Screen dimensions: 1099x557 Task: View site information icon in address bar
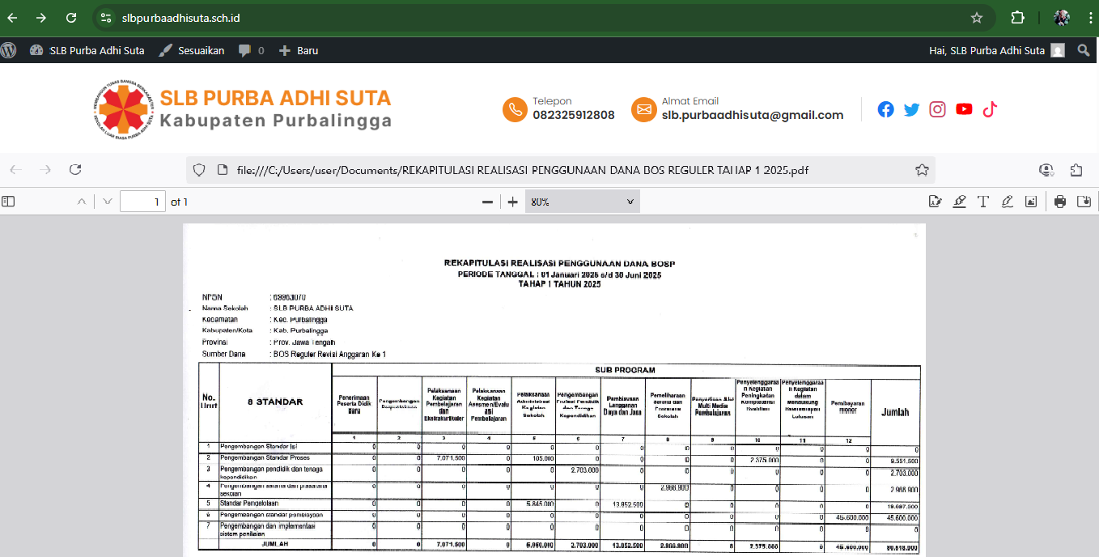pos(106,18)
